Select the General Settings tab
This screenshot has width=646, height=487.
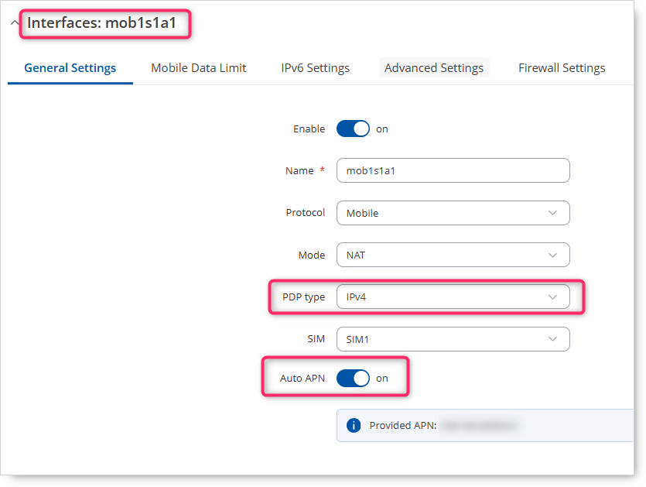click(x=70, y=67)
